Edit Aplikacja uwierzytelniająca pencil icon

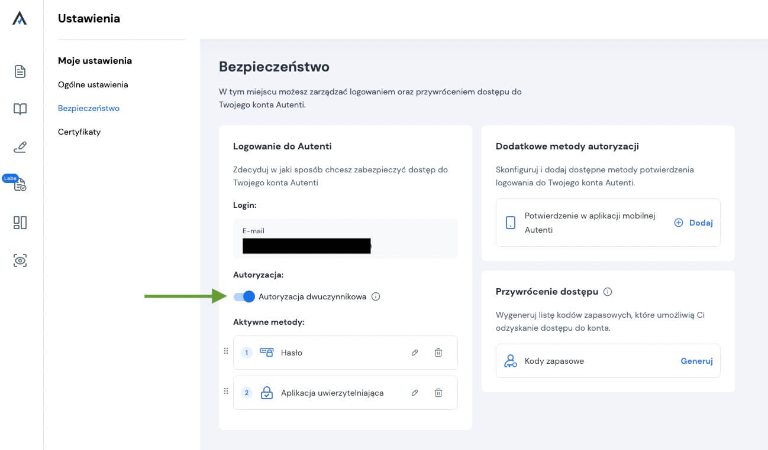415,393
